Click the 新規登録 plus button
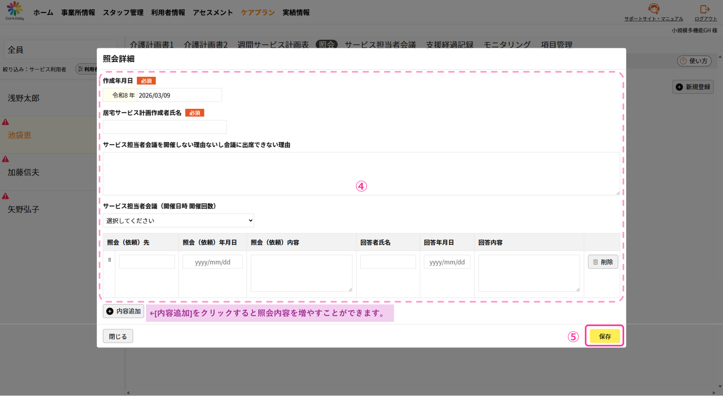 [693, 87]
